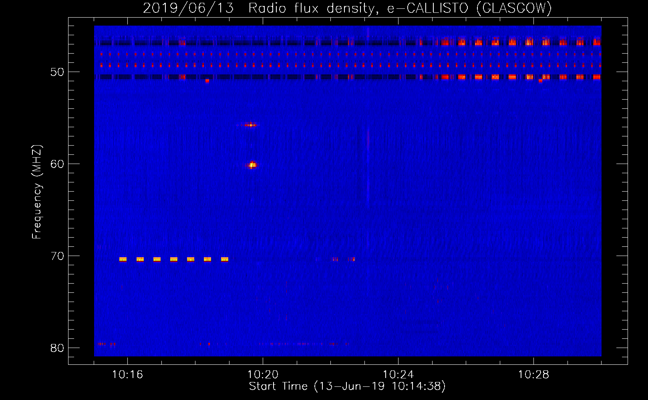This screenshot has height=400, width=648.
Task: Click the 60 frequency tick label
Action: [57, 164]
